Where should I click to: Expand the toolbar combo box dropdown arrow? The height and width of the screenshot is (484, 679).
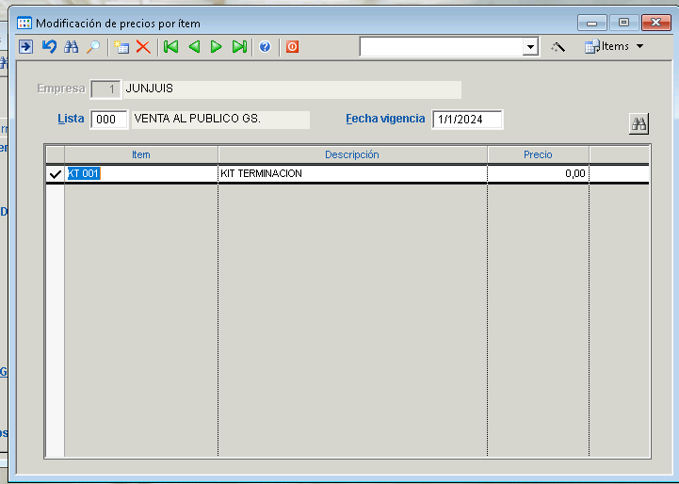point(530,46)
